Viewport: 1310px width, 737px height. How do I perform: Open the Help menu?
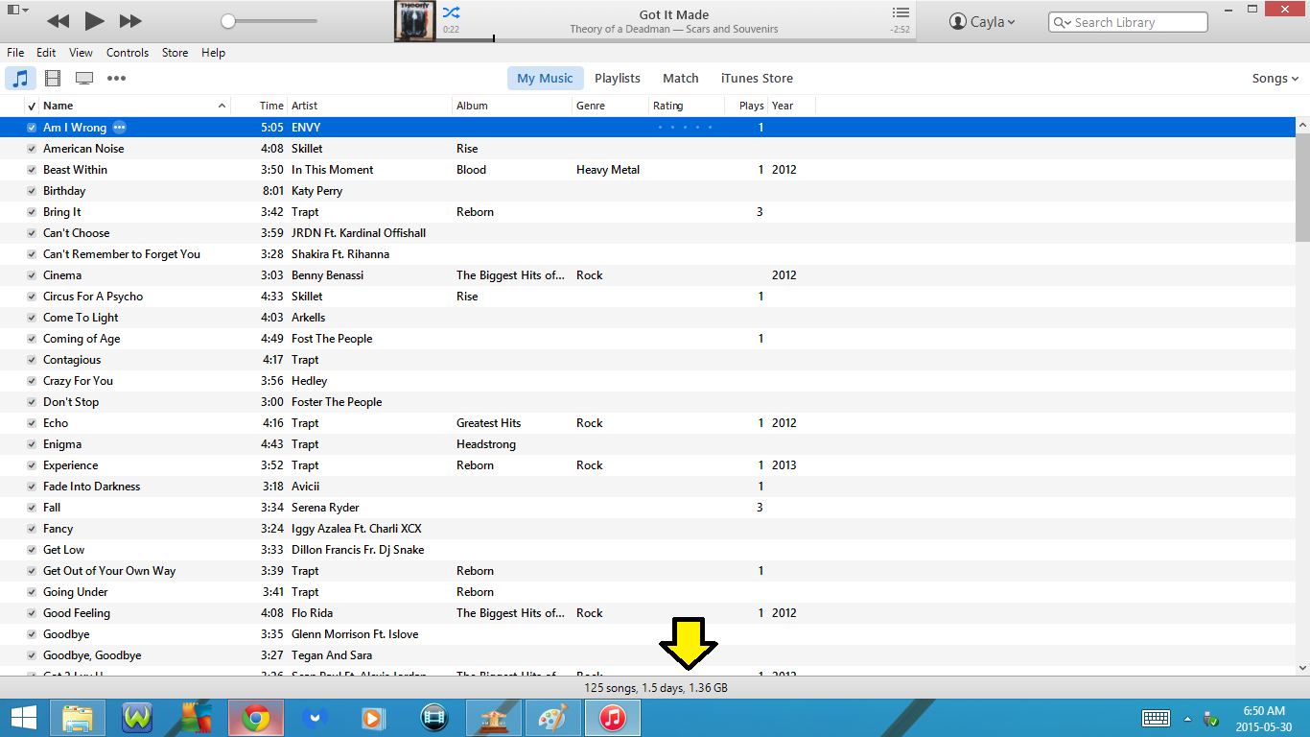(x=214, y=53)
